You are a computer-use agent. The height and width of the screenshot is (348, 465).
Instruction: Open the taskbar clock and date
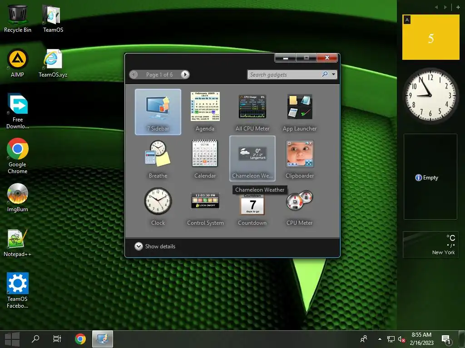click(x=421, y=339)
